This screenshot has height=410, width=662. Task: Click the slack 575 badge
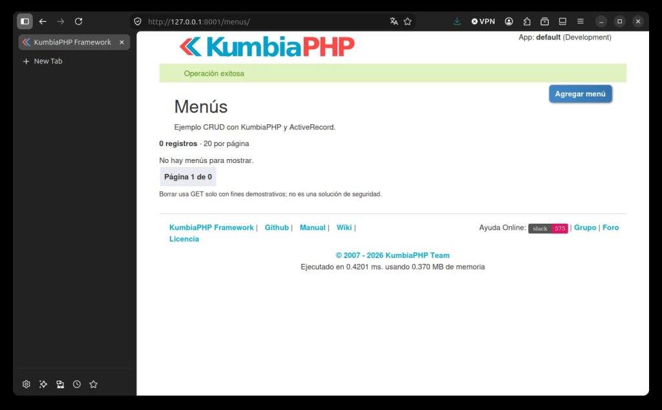(548, 228)
